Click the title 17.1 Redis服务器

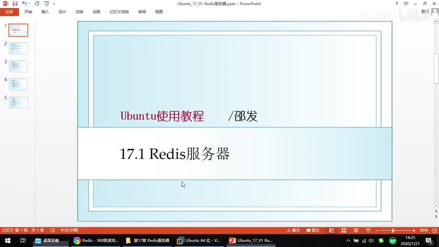[x=175, y=154]
